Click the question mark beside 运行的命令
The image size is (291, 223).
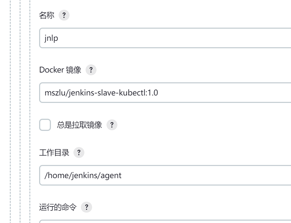[x=86, y=207]
